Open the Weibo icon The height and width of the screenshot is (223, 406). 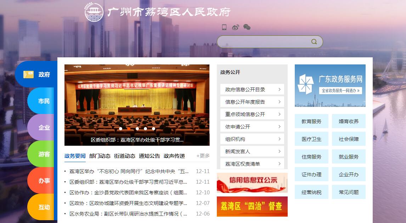click(x=235, y=27)
